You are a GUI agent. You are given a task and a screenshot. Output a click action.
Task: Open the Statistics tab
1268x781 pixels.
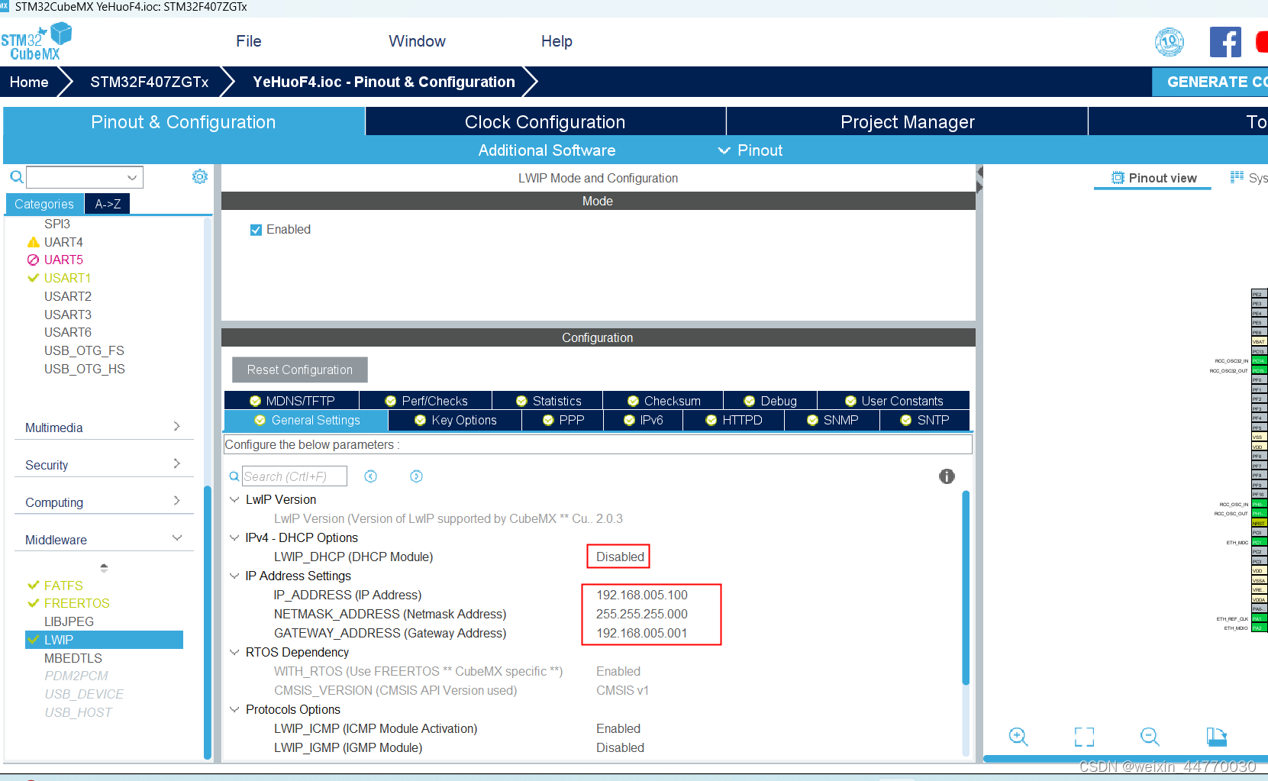point(548,401)
